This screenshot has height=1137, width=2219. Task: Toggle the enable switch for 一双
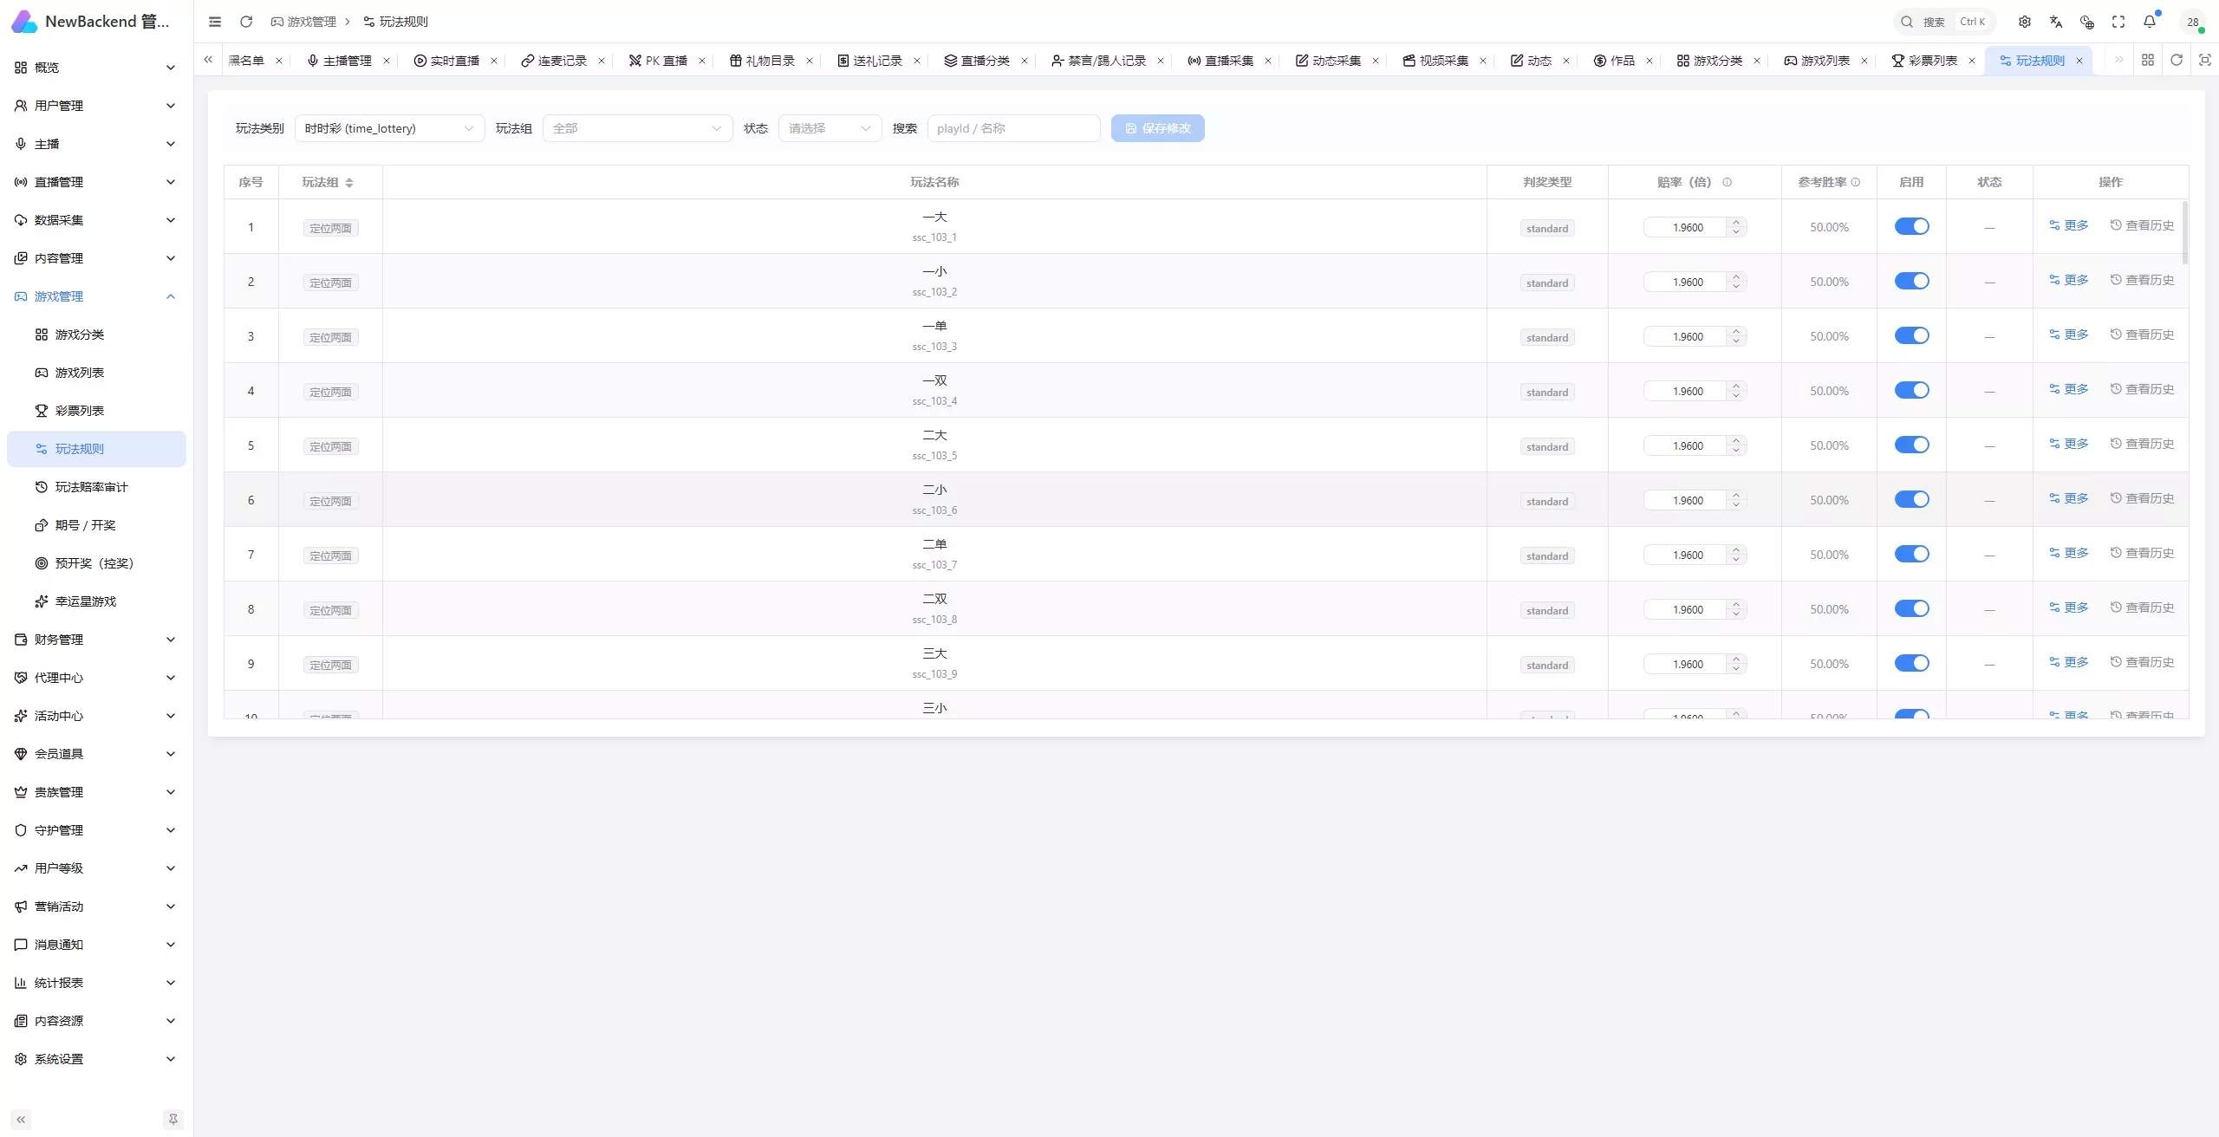click(1911, 390)
